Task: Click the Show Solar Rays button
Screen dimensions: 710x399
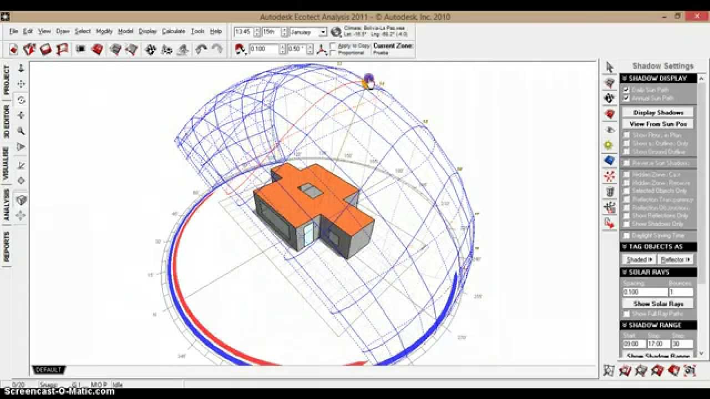Action: coord(658,304)
